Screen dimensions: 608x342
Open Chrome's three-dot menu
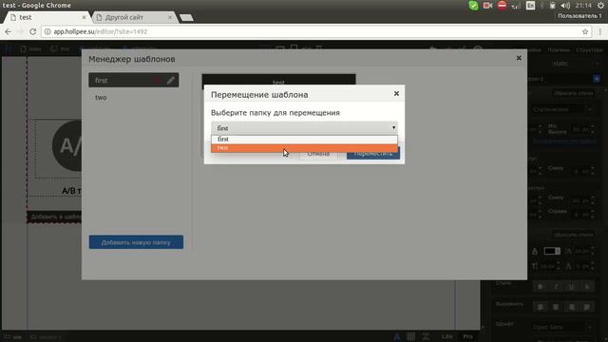(x=599, y=31)
